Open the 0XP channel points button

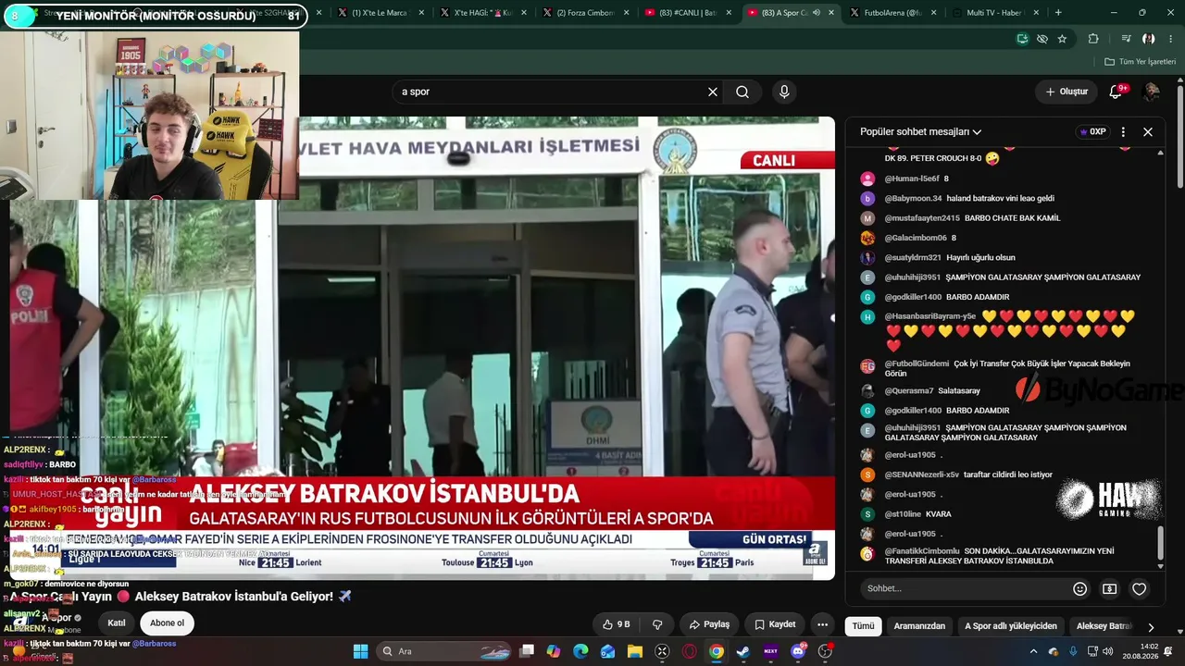tap(1093, 131)
